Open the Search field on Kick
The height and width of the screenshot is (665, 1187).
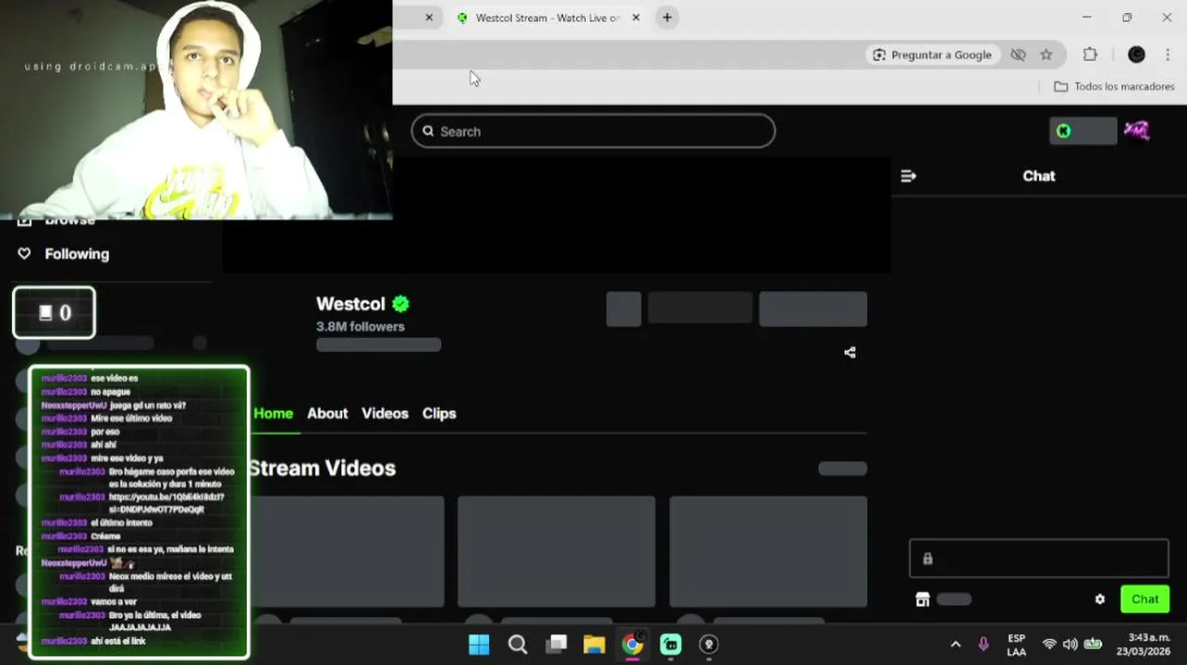tap(593, 131)
